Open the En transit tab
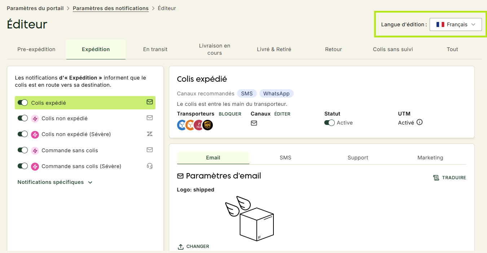 [x=155, y=49]
